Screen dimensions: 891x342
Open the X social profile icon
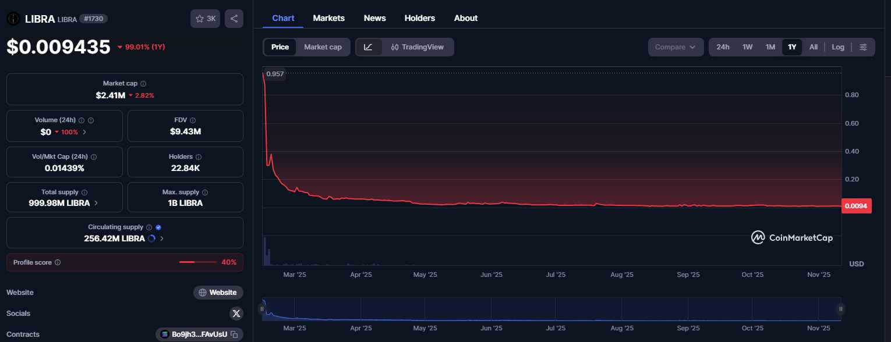(236, 313)
